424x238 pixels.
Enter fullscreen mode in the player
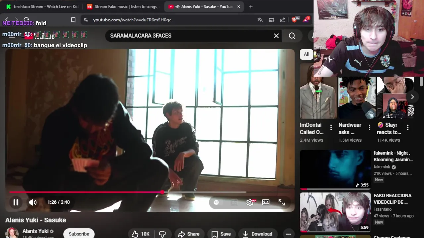(x=281, y=202)
